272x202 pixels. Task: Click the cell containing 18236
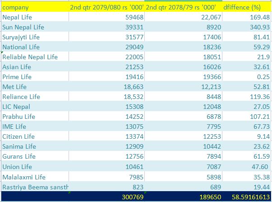tap(183, 47)
